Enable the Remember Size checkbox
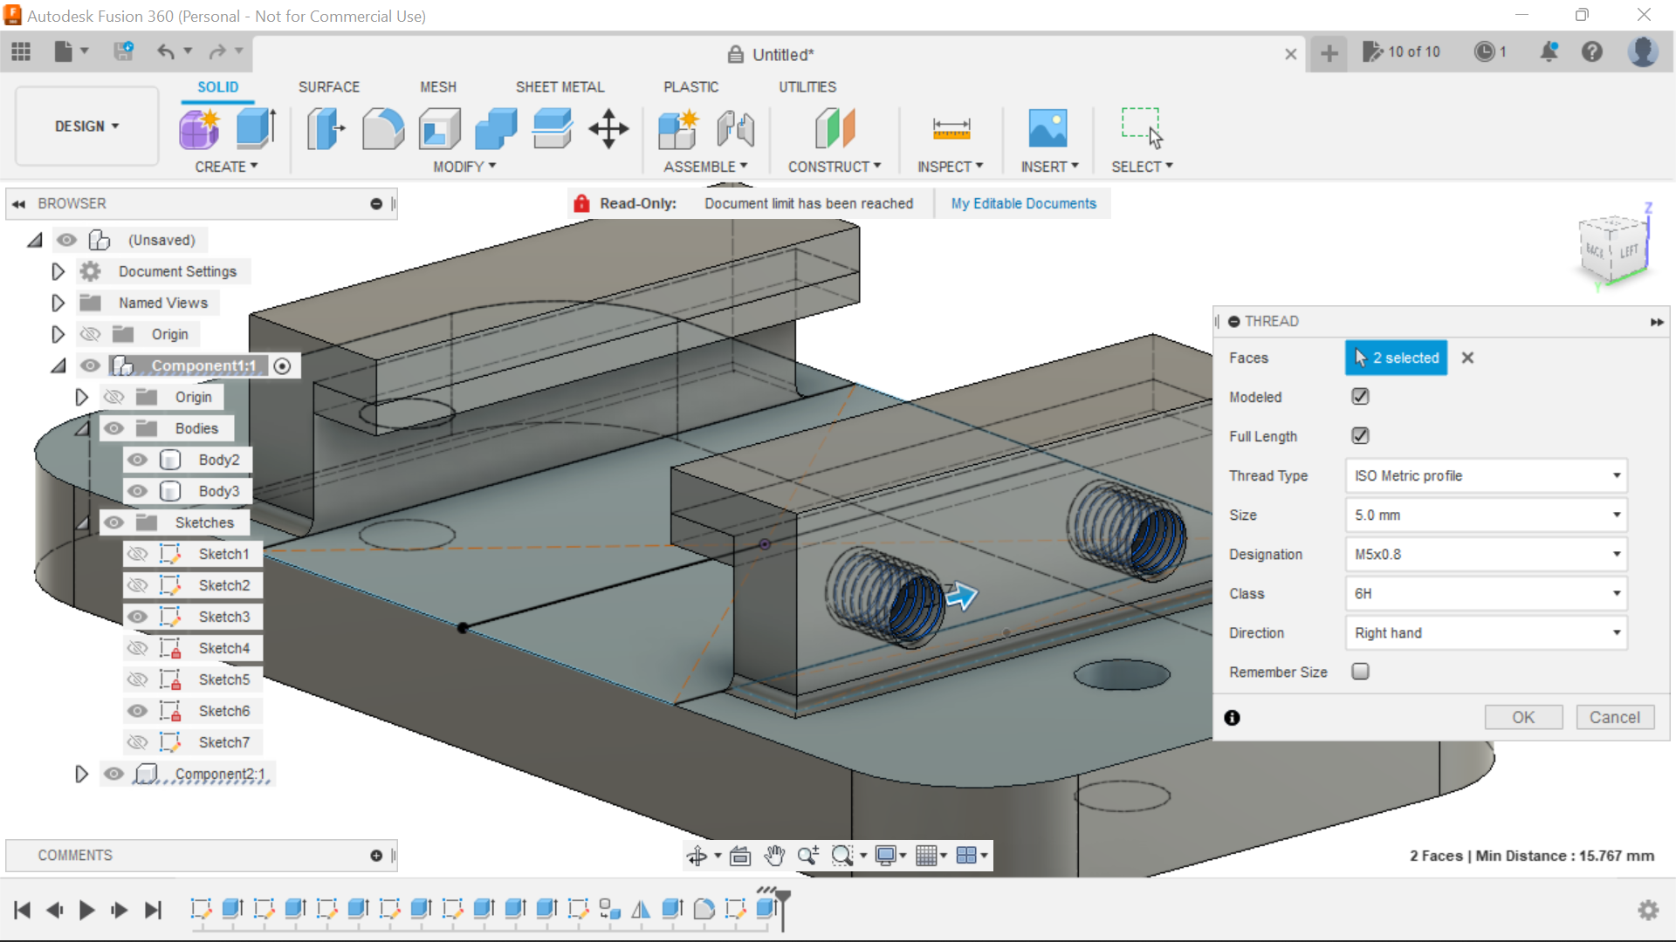This screenshot has height=942, width=1676. tap(1360, 672)
